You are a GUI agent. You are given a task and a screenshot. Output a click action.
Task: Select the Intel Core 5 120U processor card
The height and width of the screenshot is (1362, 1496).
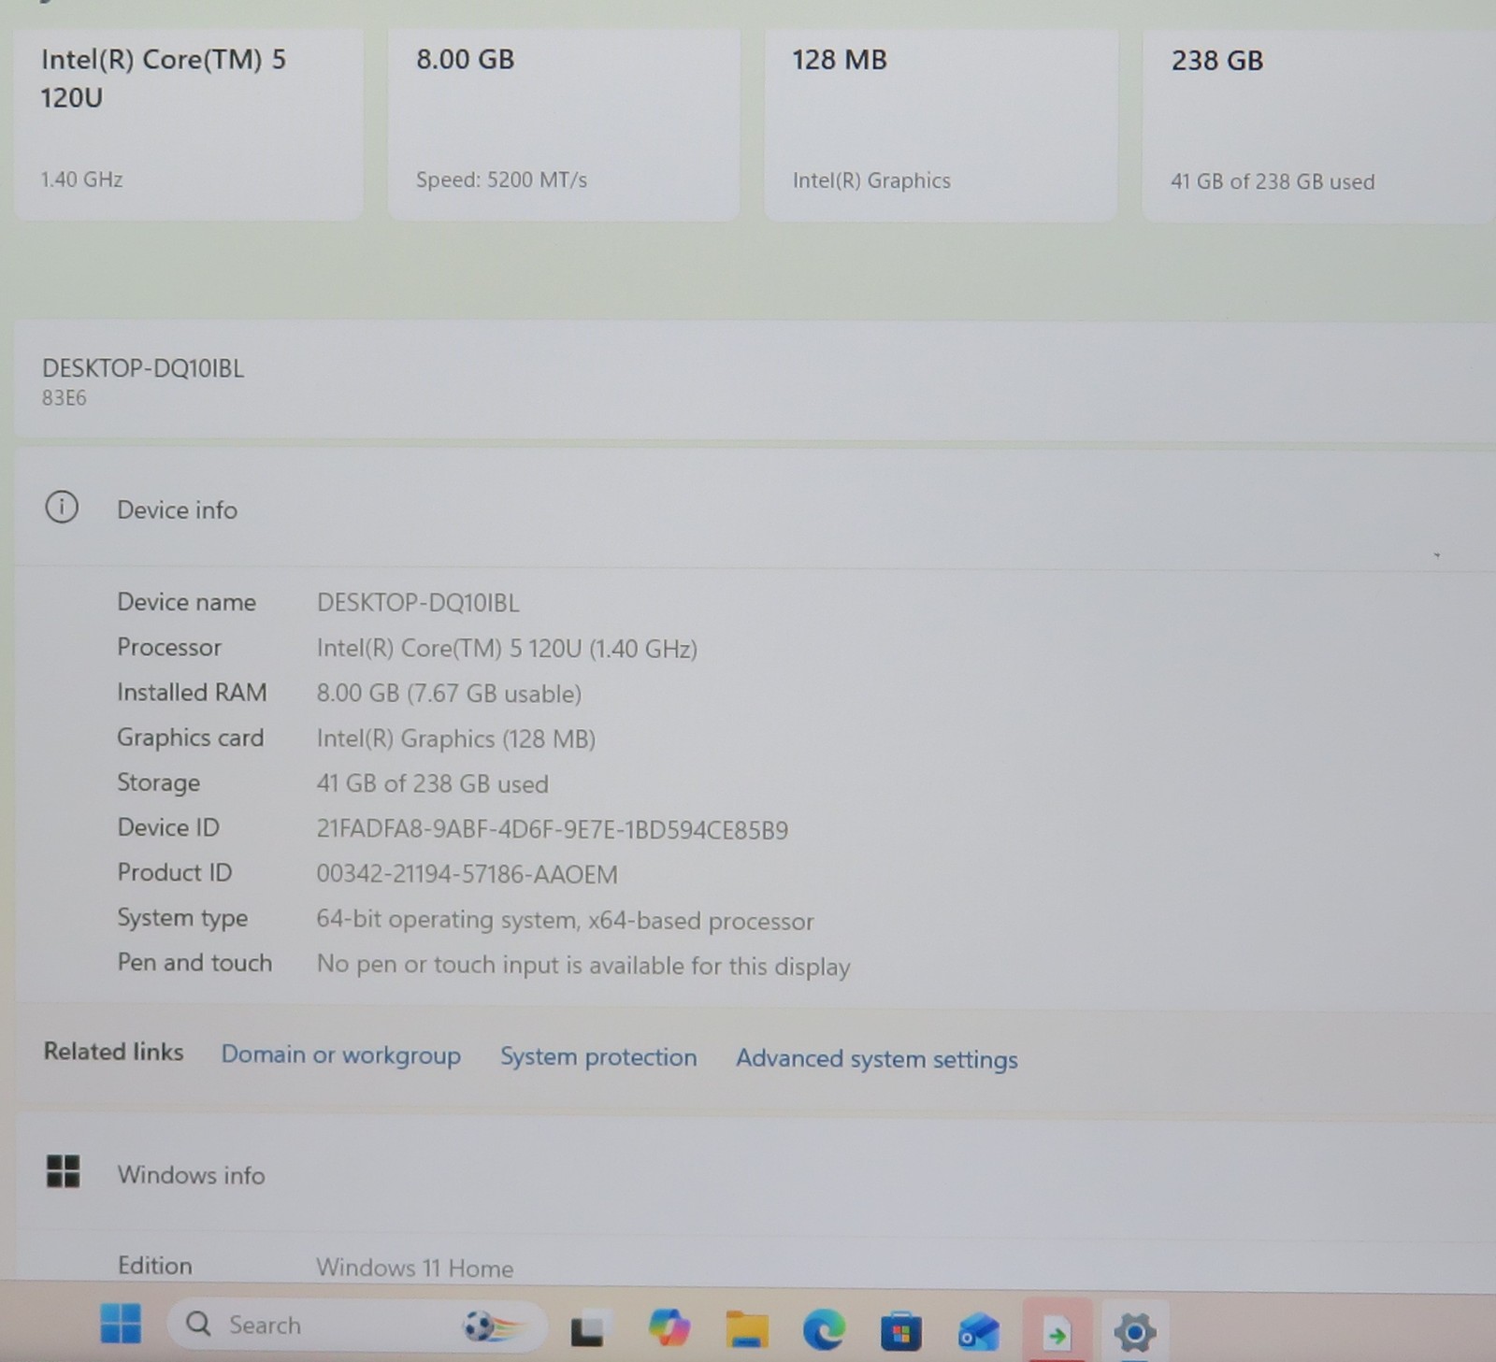click(188, 122)
